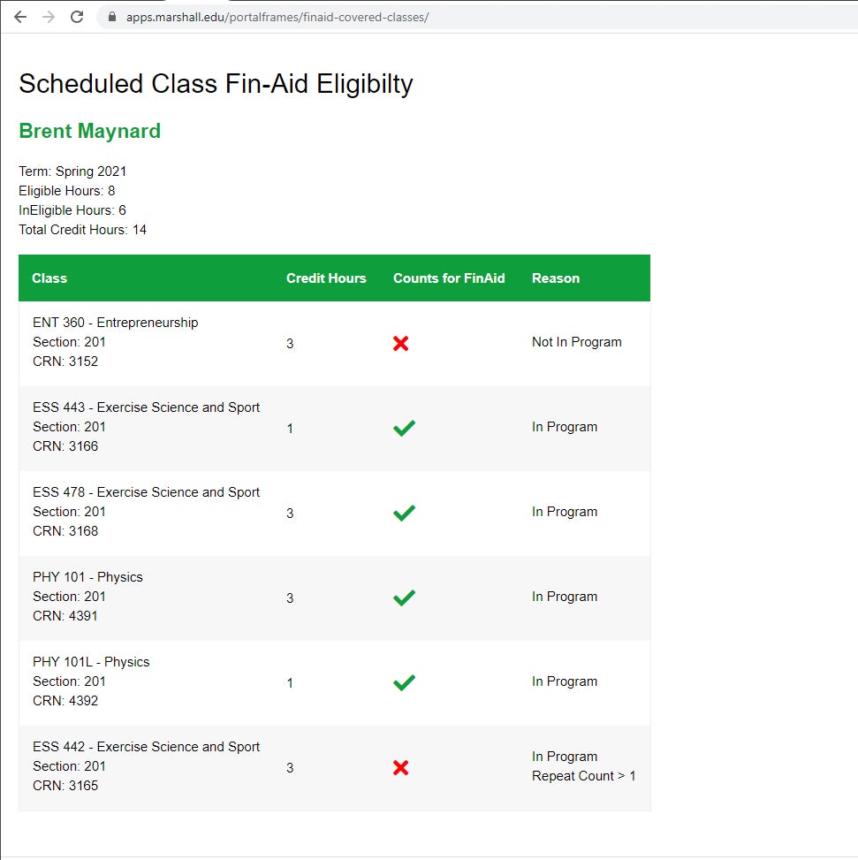Click red X for ENT 360 row
This screenshot has height=860, width=858.
[x=400, y=343]
